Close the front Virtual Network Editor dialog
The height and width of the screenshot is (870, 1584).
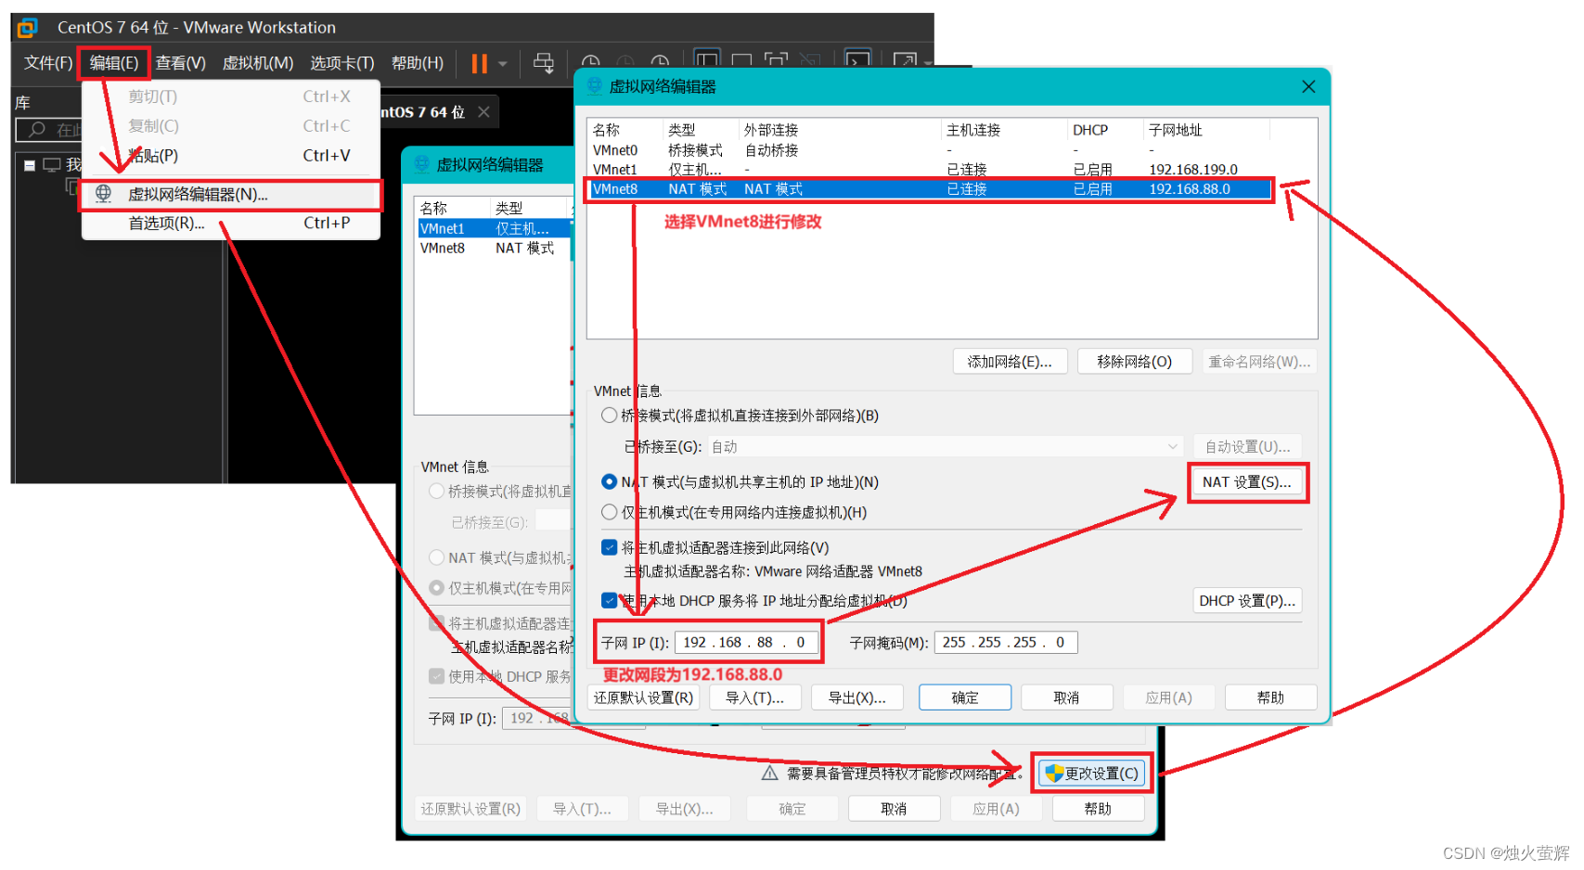(1308, 86)
